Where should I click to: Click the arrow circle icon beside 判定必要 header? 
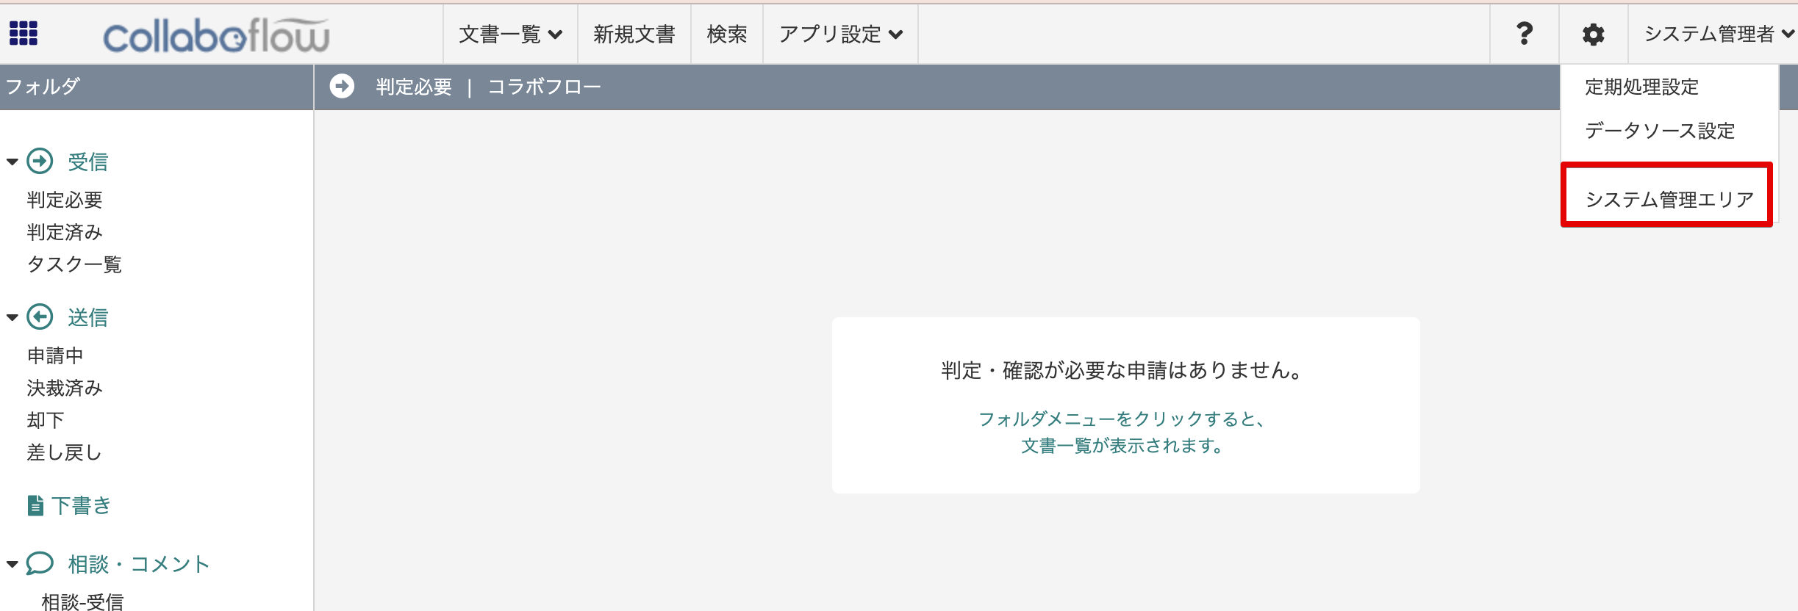click(x=342, y=87)
